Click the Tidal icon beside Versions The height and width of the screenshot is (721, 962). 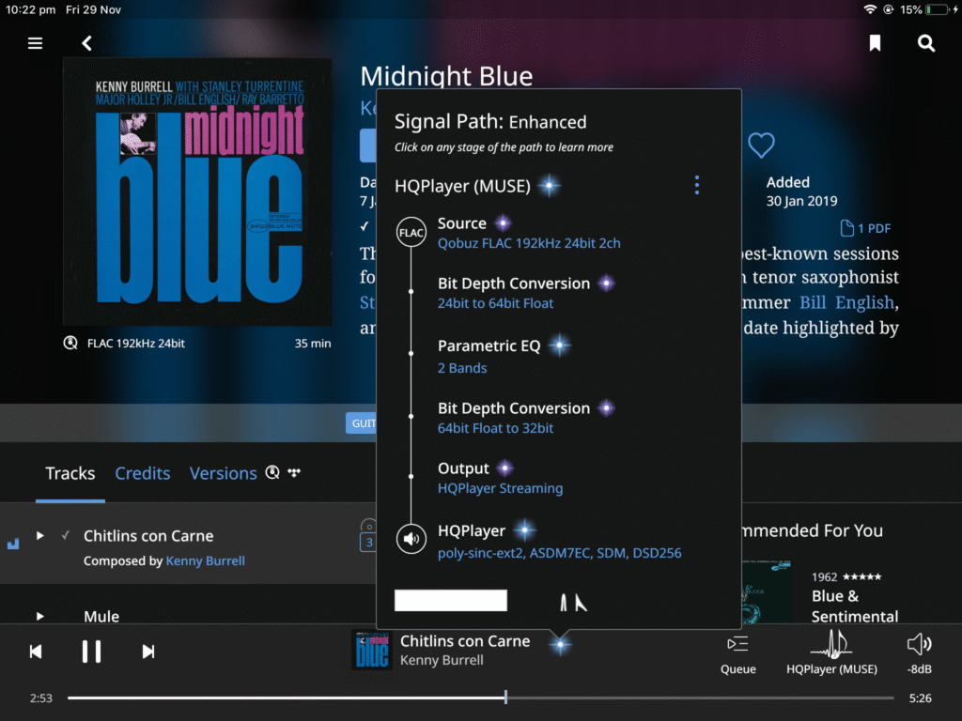pos(294,473)
